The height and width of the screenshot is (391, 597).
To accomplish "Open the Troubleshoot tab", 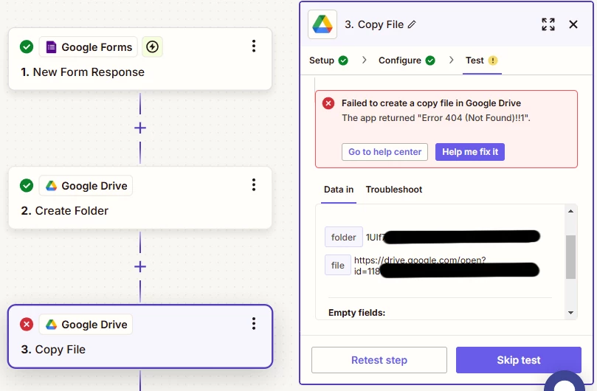I will 394,190.
